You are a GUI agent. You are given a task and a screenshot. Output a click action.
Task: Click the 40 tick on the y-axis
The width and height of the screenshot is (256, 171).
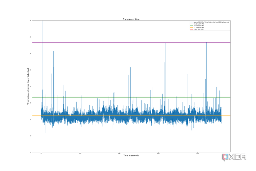click(30, 21)
